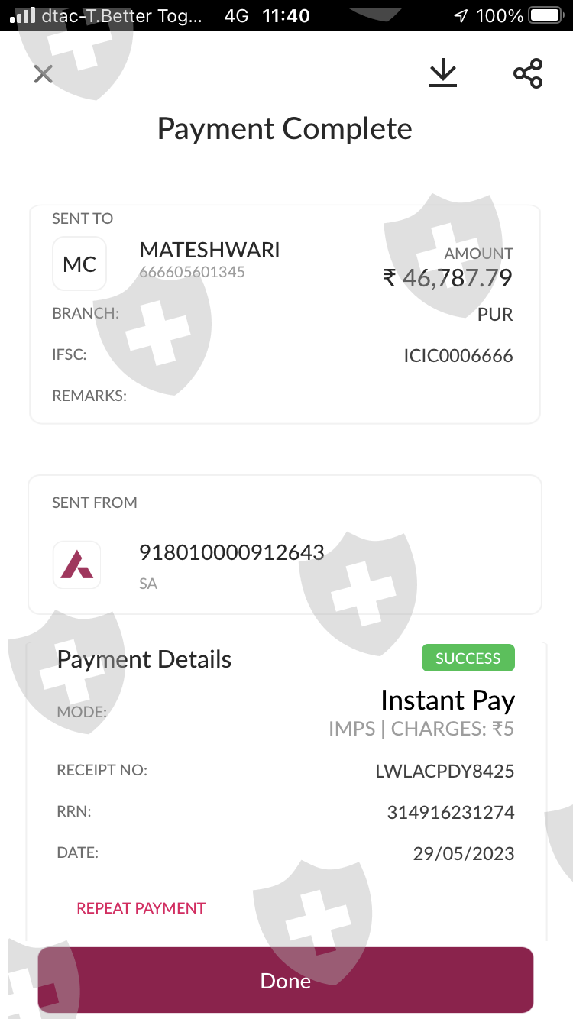Screen dimensions: 573x1019
Task: Download the payment receipt
Action: tap(442, 73)
